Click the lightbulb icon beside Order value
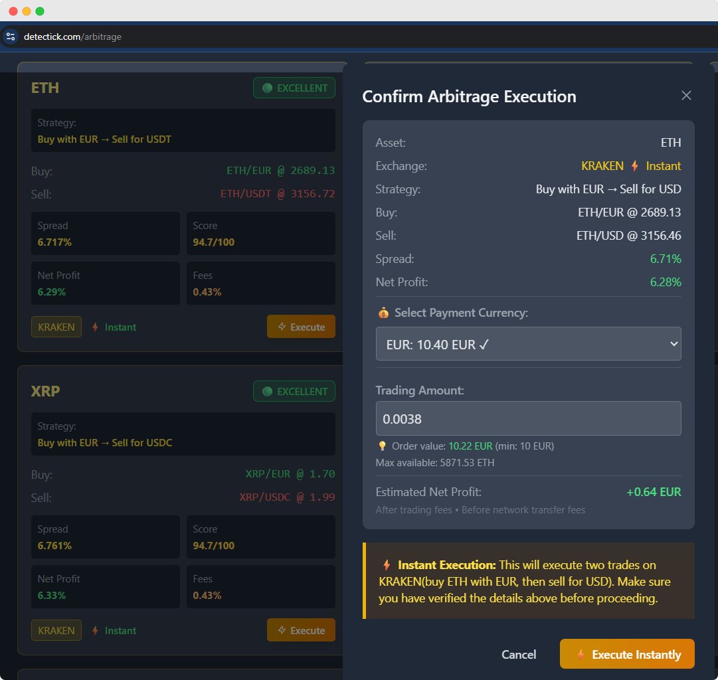Screen dimensions: 718x680 382,446
